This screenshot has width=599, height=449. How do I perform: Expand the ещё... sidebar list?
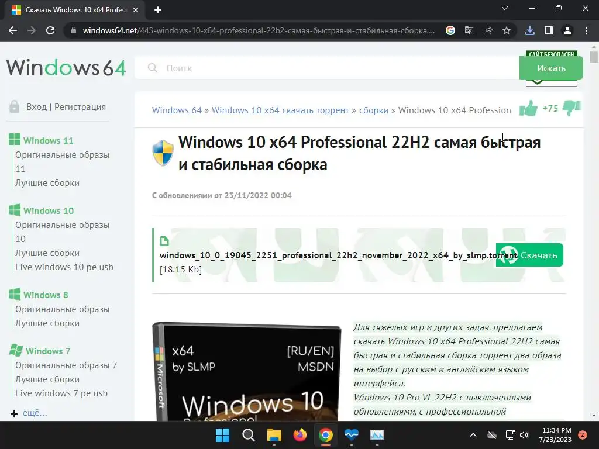pos(35,413)
